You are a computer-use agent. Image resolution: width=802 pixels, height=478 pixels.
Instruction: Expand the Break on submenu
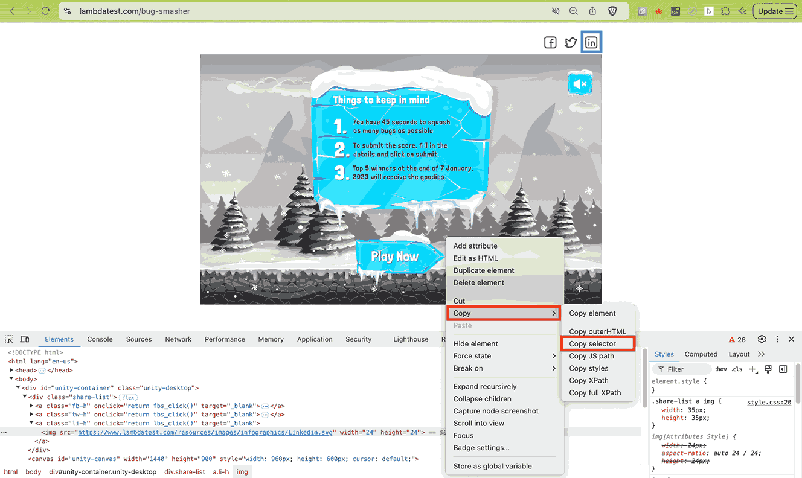[504, 368]
